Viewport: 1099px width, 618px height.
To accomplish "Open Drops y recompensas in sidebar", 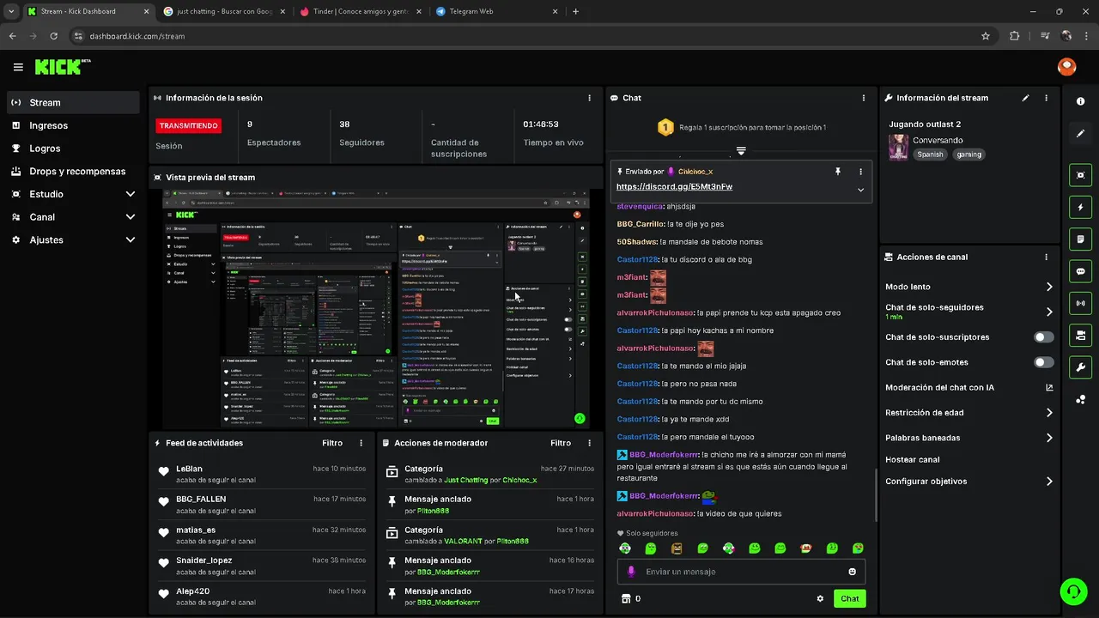I will (x=73, y=171).
